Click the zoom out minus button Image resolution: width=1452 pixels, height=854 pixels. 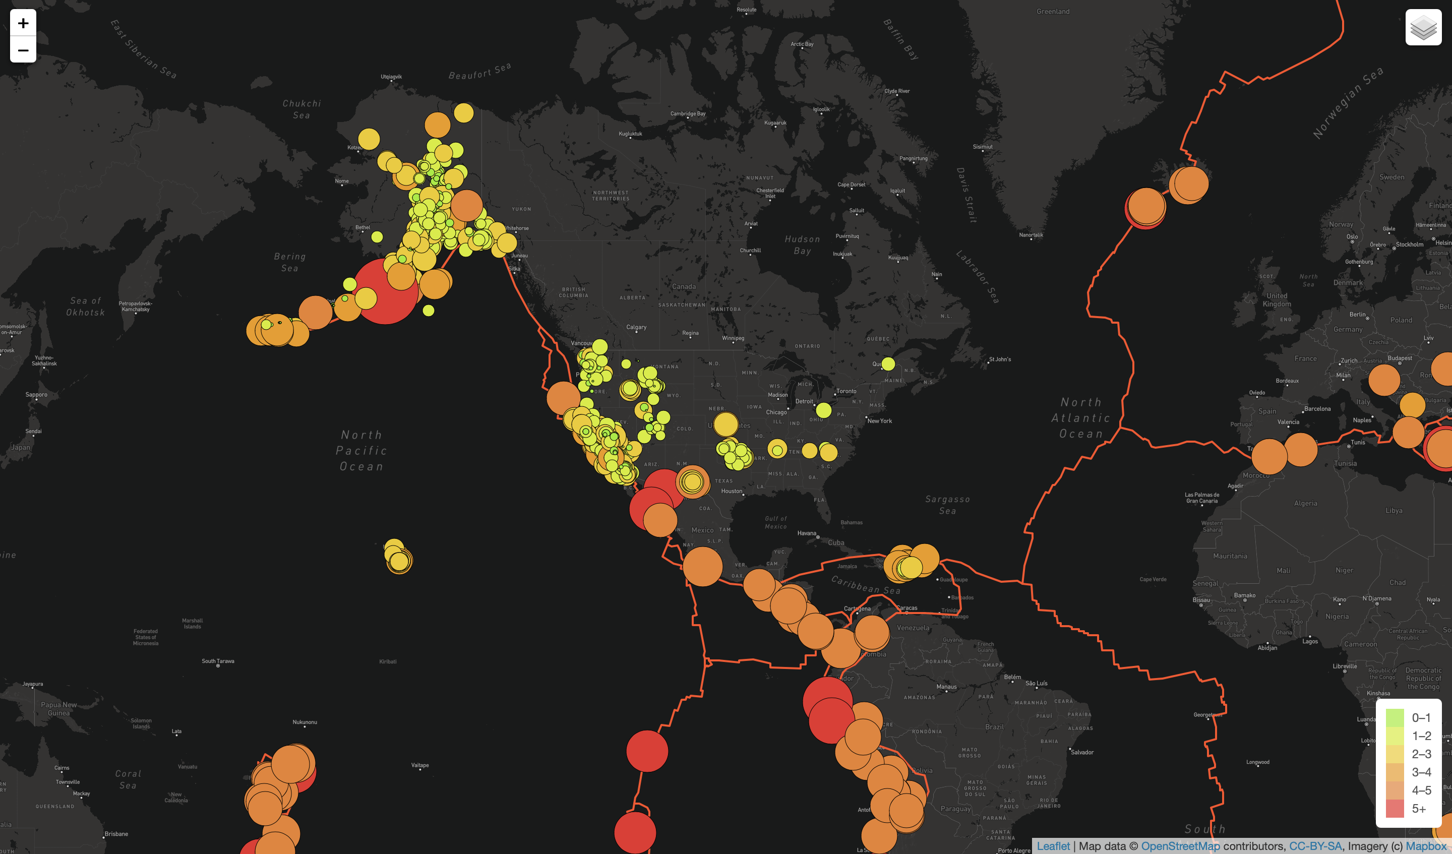coord(23,50)
